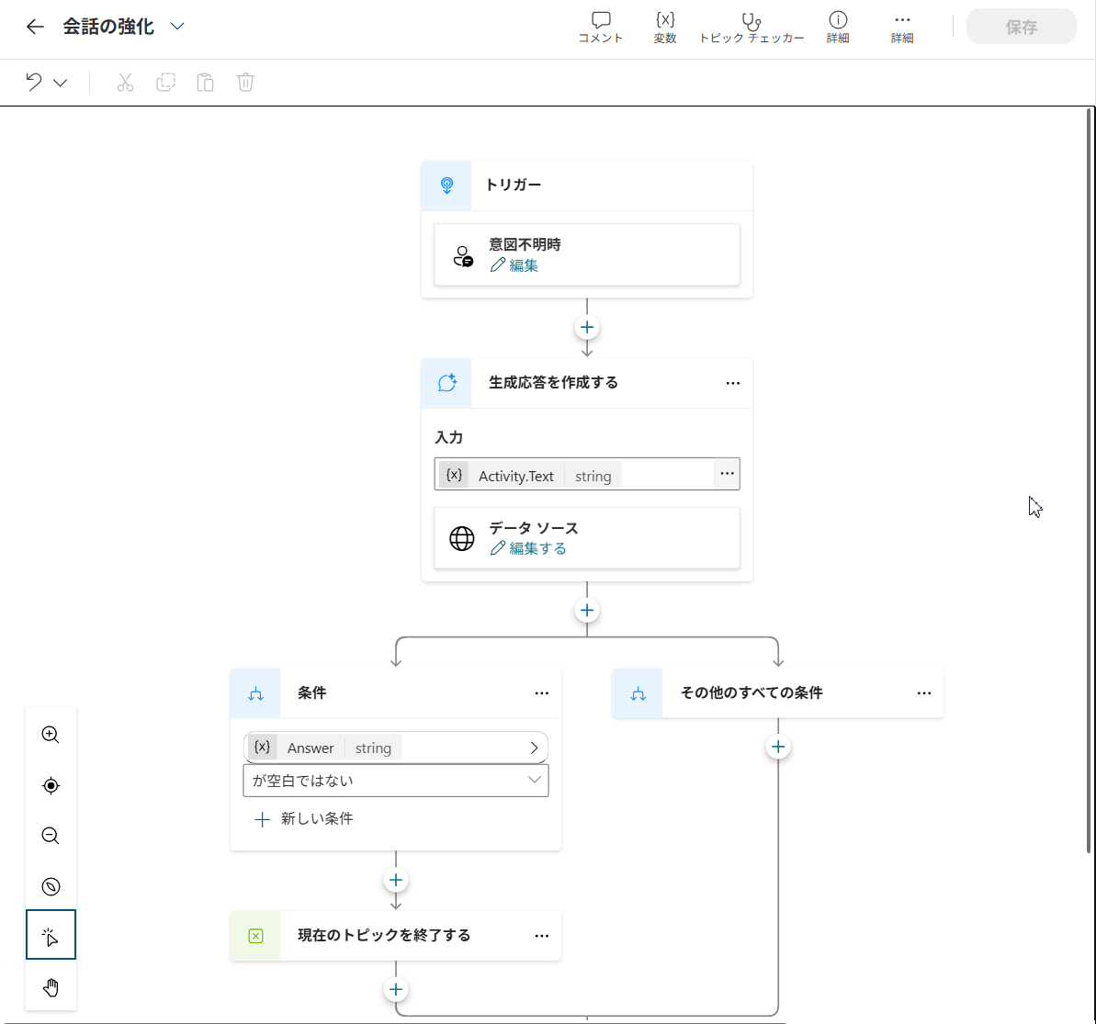Click the Answer string variable field
Image resolution: width=1096 pixels, height=1024 pixels.
coord(396,748)
